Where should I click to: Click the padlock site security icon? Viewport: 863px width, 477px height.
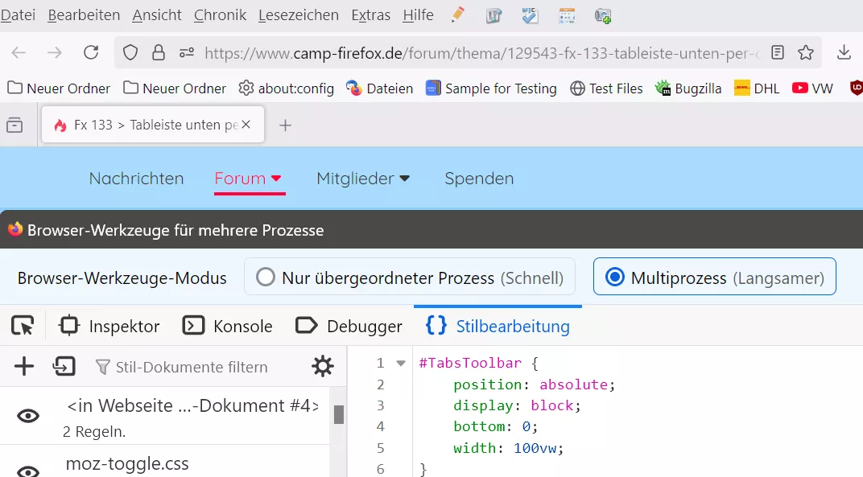tap(159, 52)
